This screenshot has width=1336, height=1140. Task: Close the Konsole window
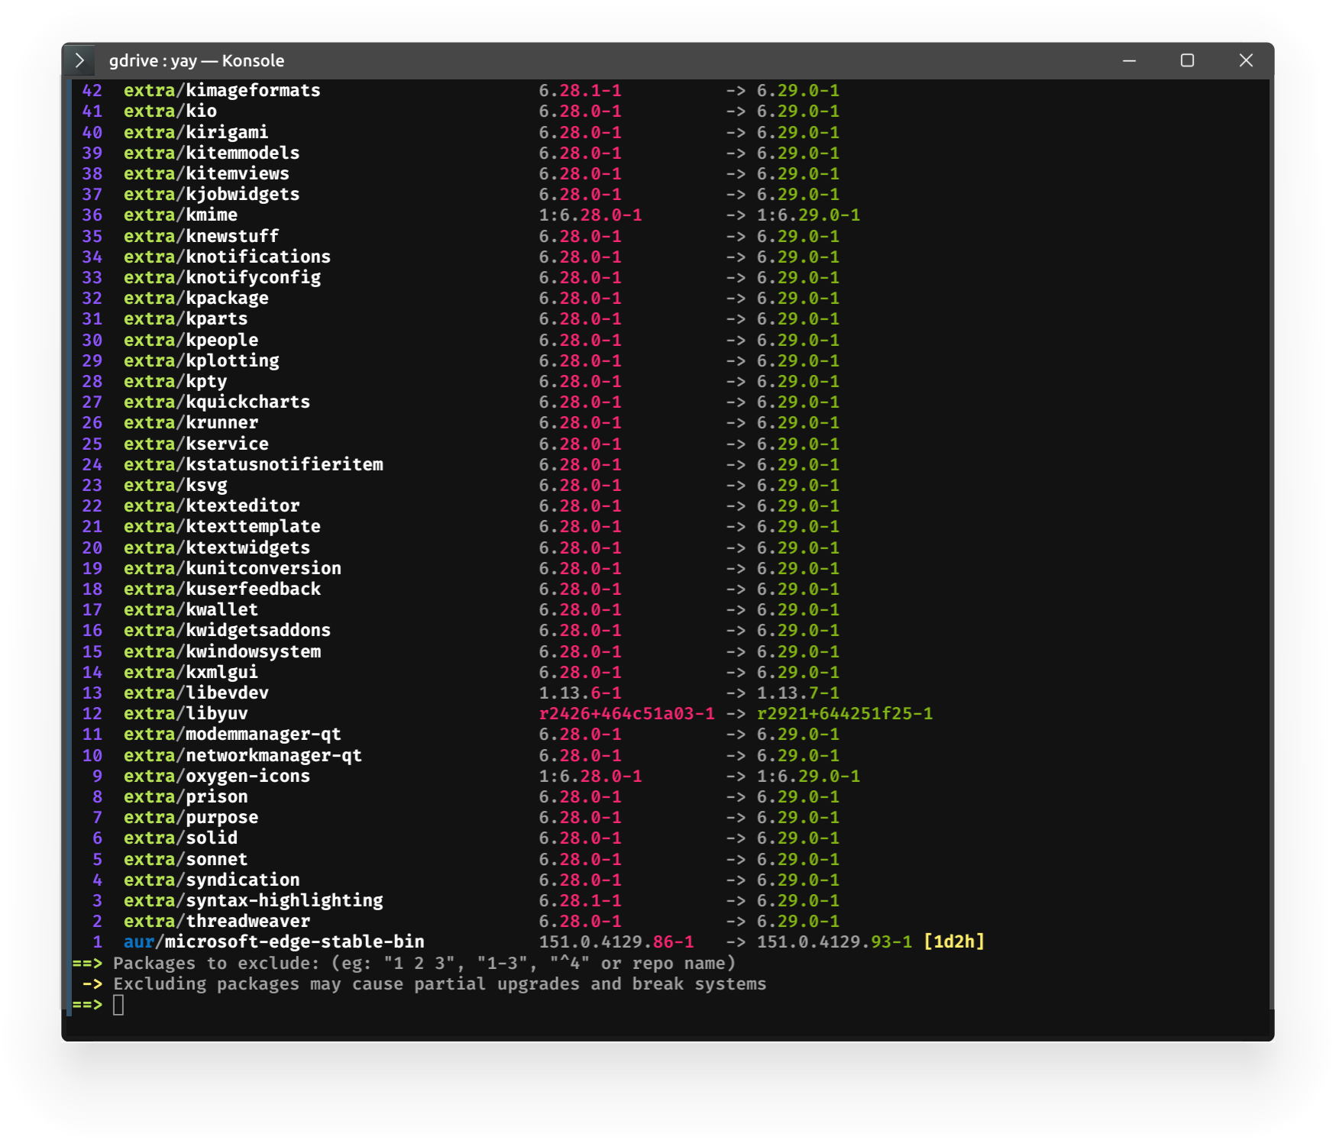pos(1246,60)
